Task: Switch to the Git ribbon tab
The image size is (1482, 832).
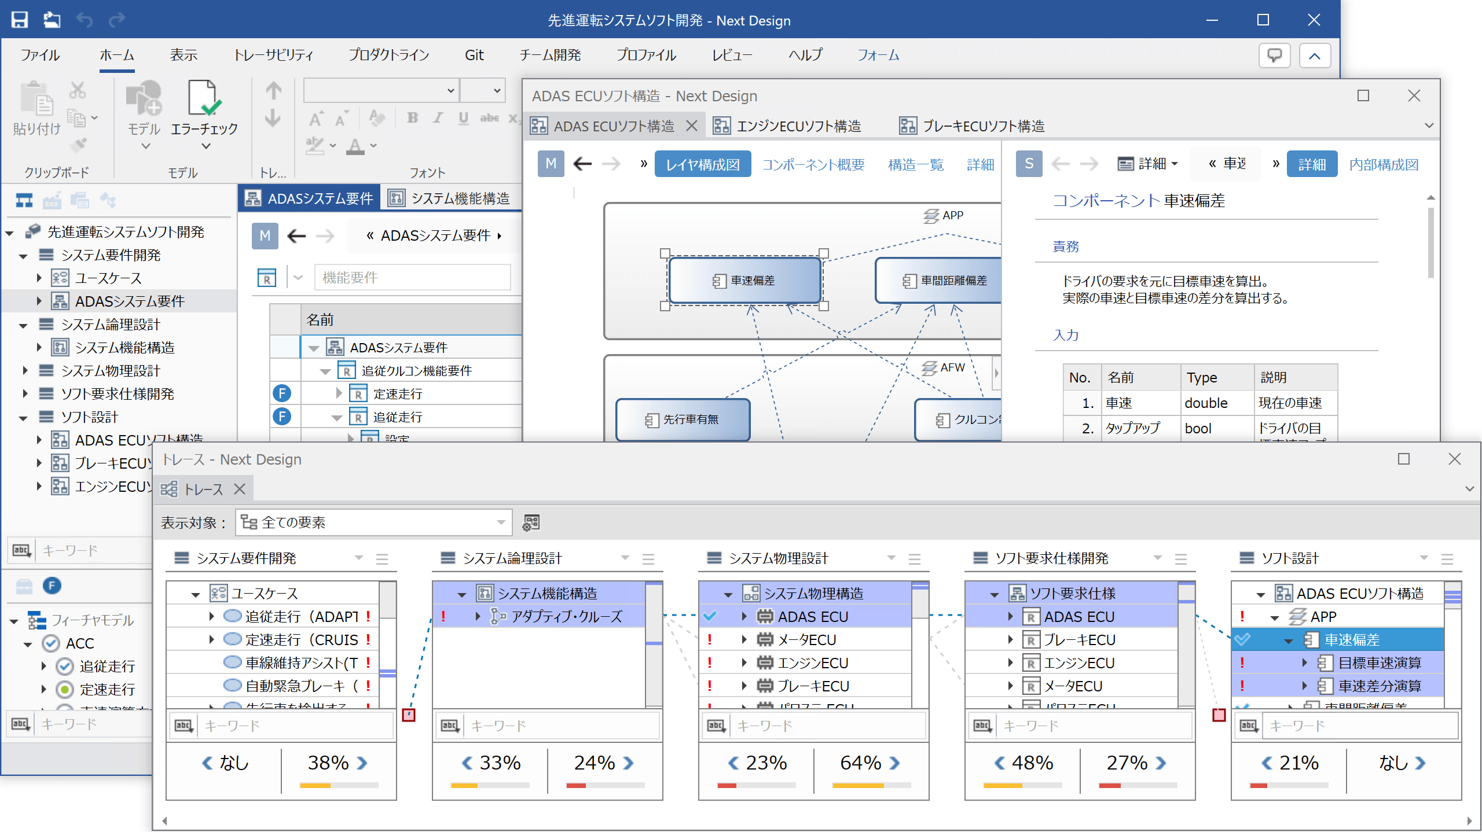Action: tap(475, 55)
